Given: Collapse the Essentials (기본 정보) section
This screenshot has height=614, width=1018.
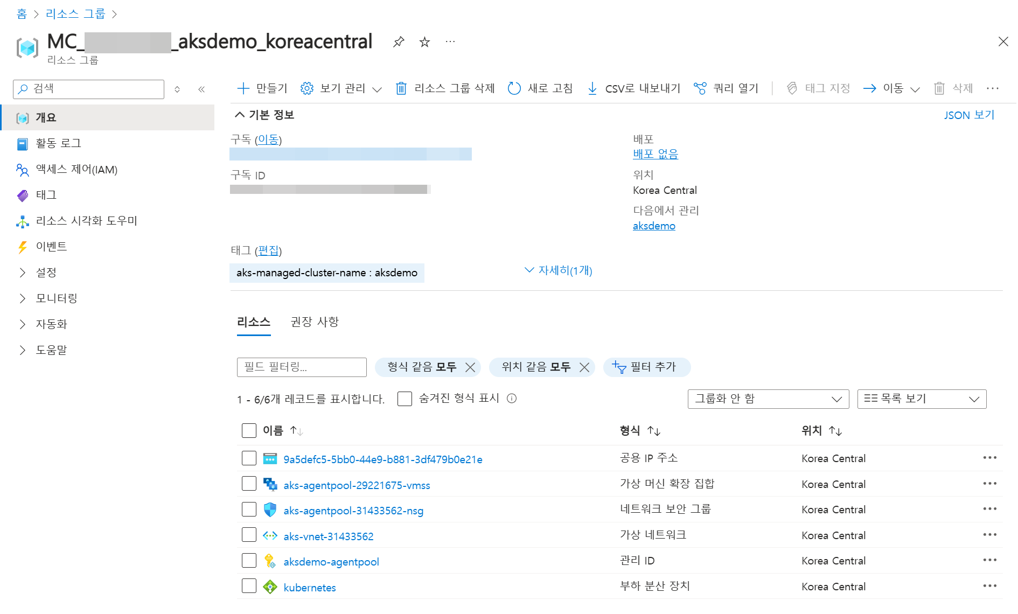Looking at the screenshot, I should click(264, 115).
